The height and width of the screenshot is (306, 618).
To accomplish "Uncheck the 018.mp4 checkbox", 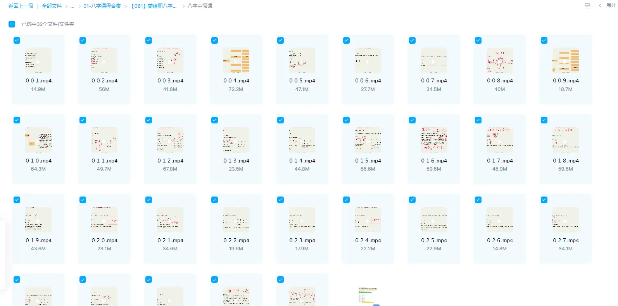I will pos(544,120).
